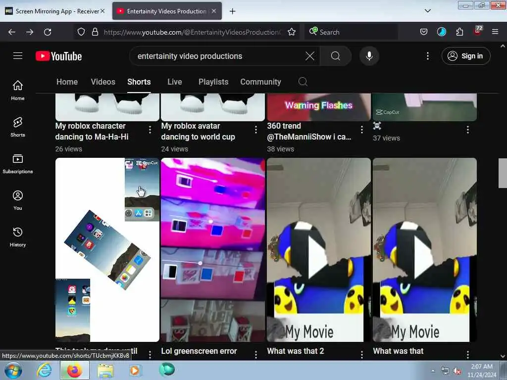Open the You section in sidebar
The image size is (507, 380).
pos(18,200)
